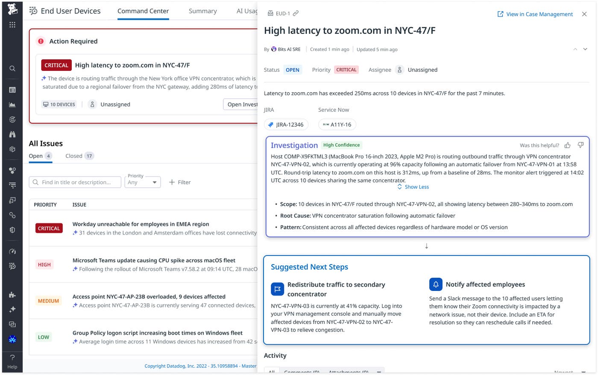Open the OPEN status selector
Screen dimensions: 598x375
click(293, 70)
